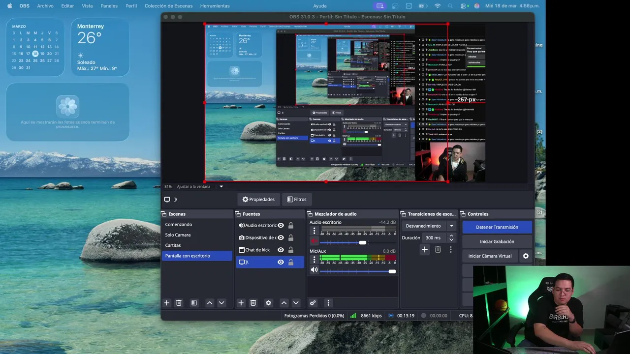Click day 18 in calendar widget
The image size is (630, 354).
[x=35, y=54]
